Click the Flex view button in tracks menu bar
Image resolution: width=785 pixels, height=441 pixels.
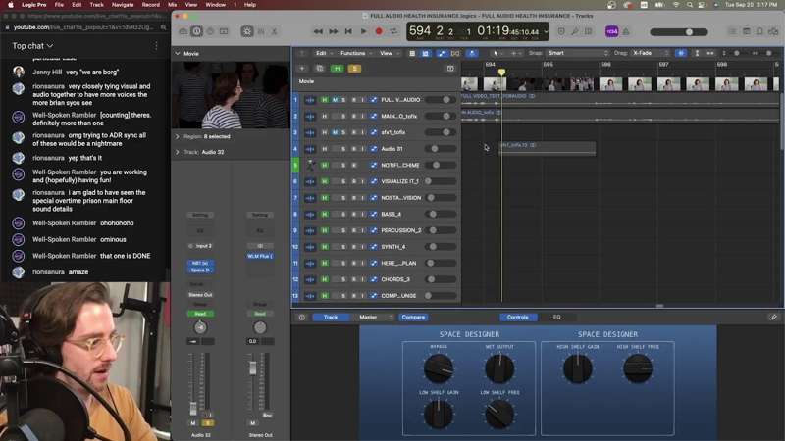click(x=455, y=53)
